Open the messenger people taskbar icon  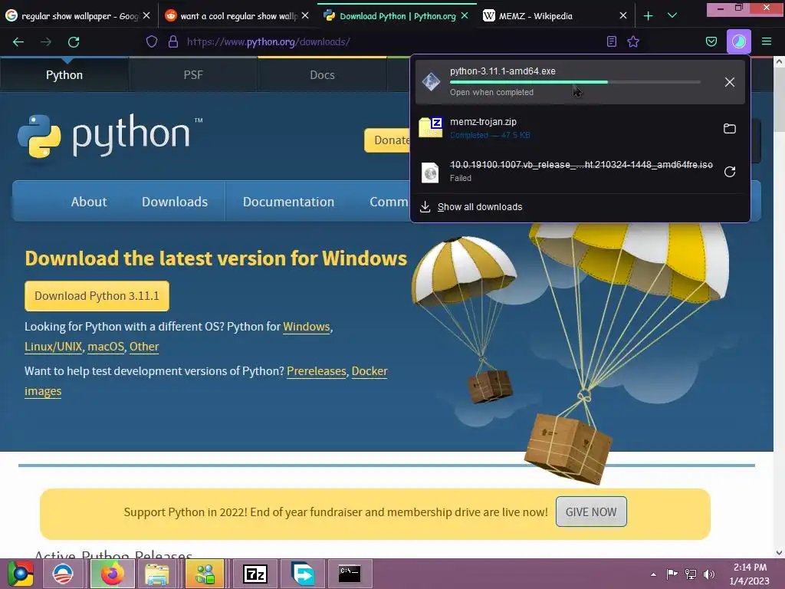tap(205, 574)
